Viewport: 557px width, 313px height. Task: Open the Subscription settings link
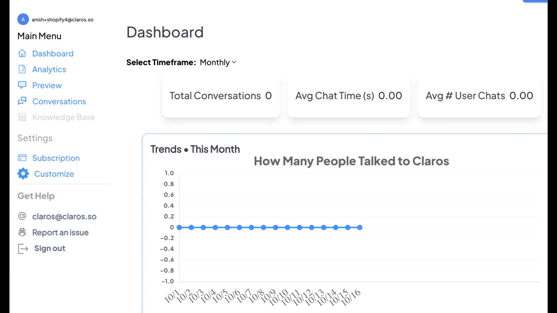[x=56, y=158]
